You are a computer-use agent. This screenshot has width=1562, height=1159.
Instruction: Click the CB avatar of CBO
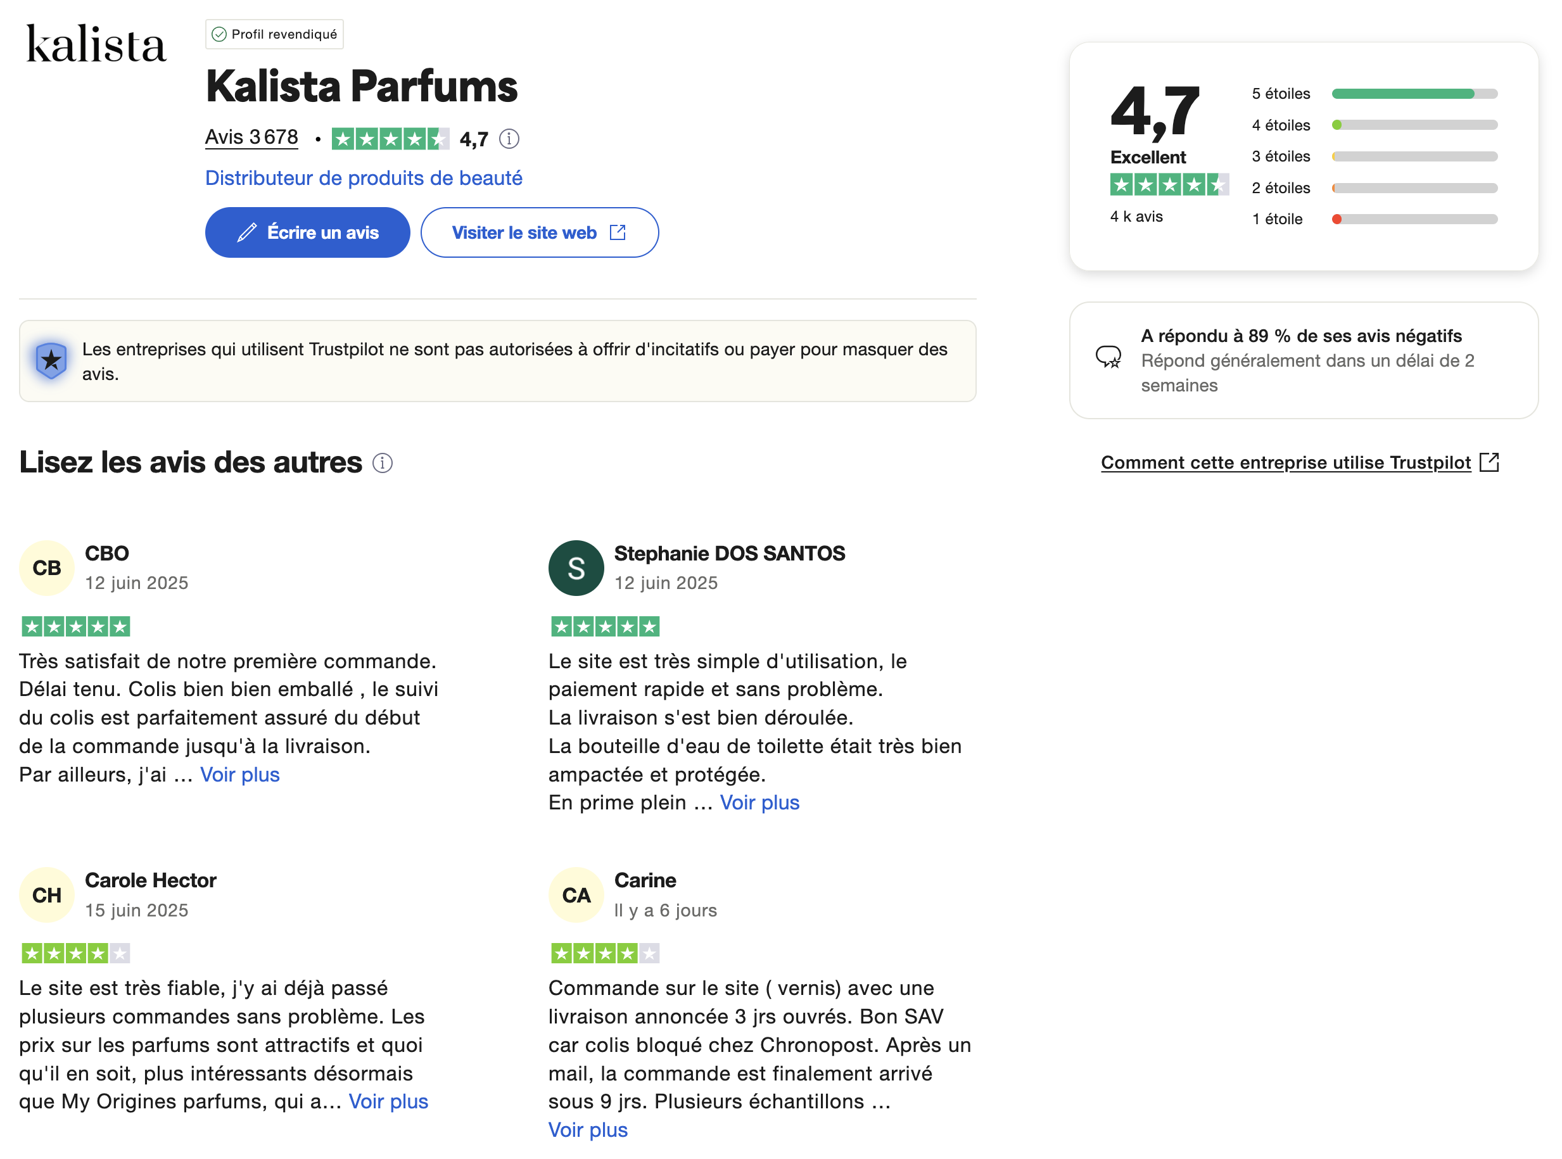(46, 568)
